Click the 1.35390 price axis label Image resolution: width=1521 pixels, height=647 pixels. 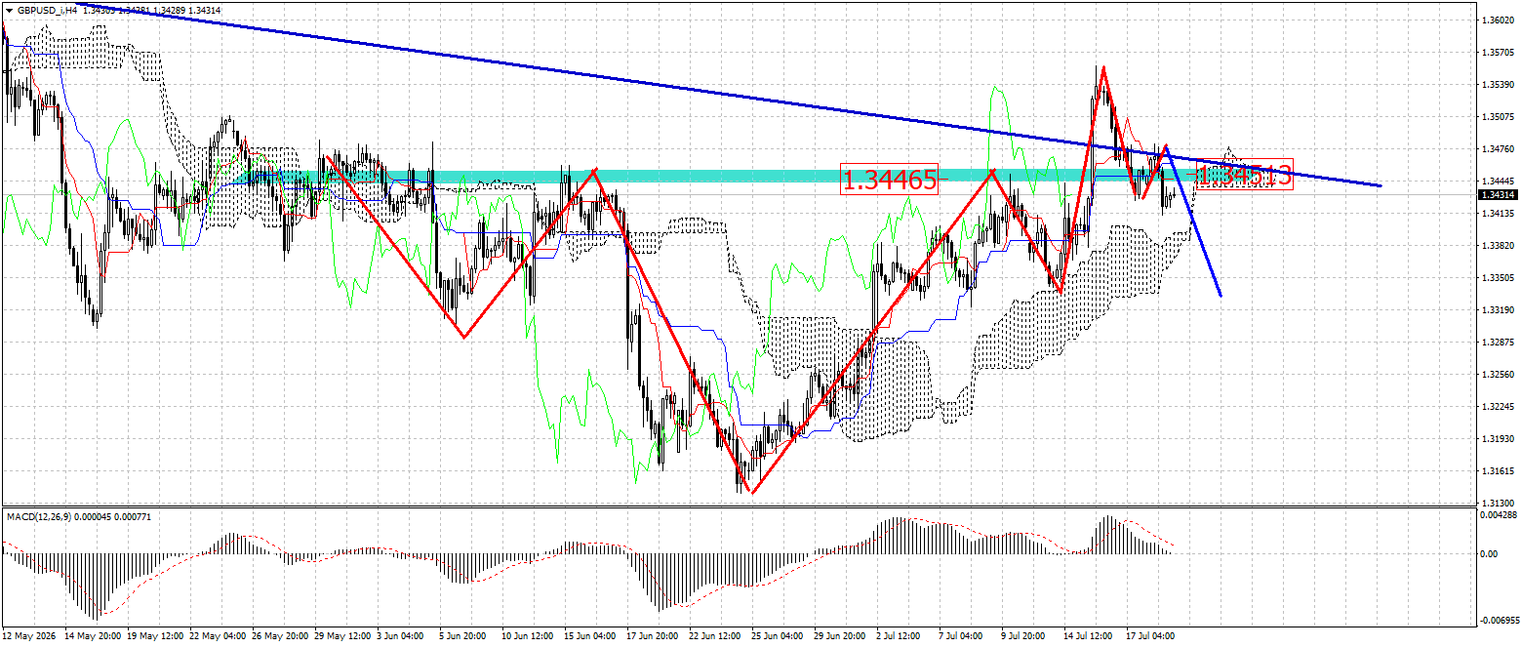coord(1497,85)
